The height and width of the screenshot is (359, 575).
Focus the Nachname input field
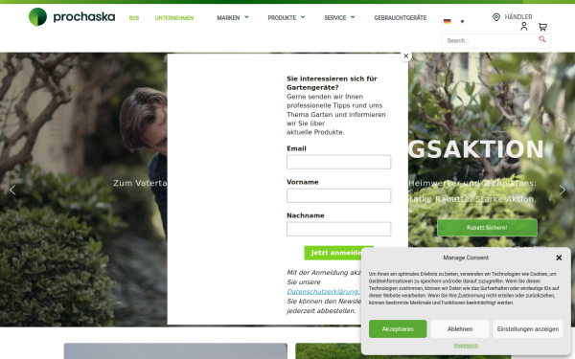tap(338, 229)
